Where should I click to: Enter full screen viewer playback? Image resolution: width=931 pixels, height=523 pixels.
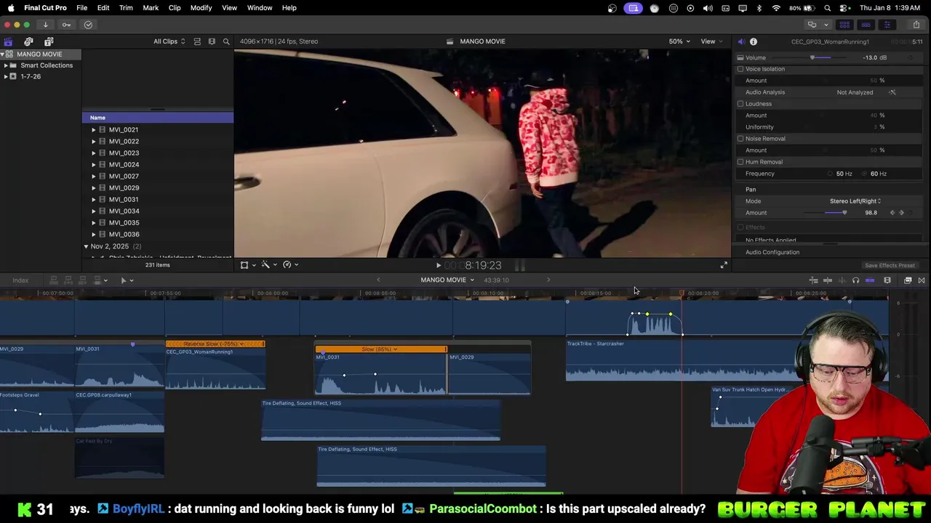[x=724, y=265]
